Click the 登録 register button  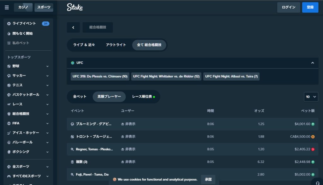tap(310, 8)
